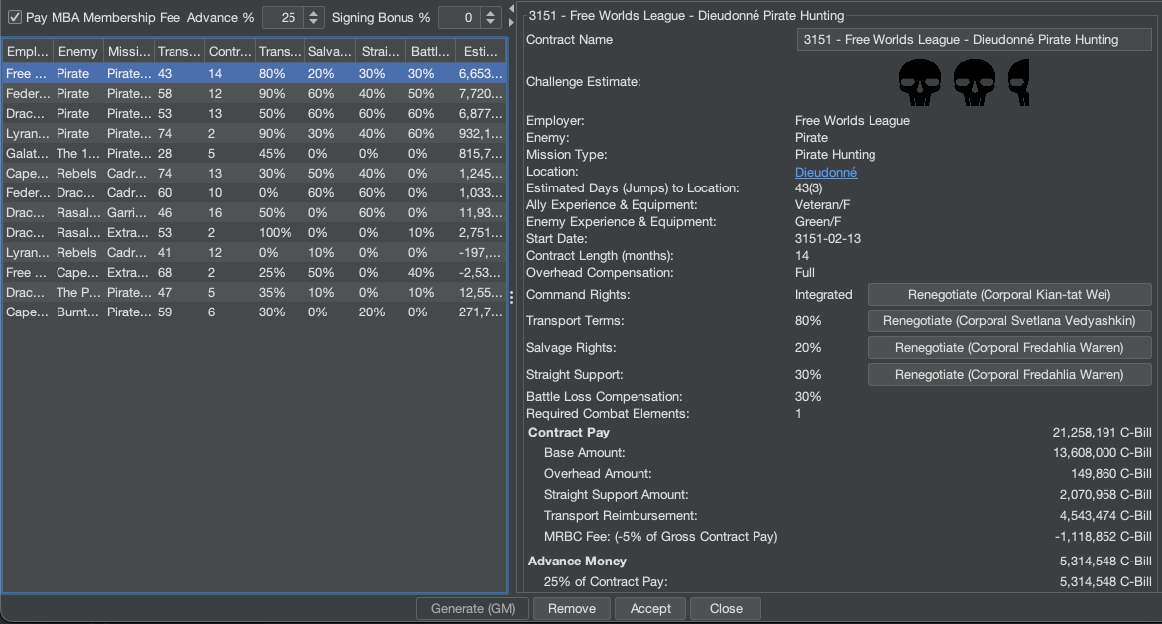The height and width of the screenshot is (624, 1162).
Task: Select Free Worlds vs Capellan Extraction row
Action: tap(254, 272)
